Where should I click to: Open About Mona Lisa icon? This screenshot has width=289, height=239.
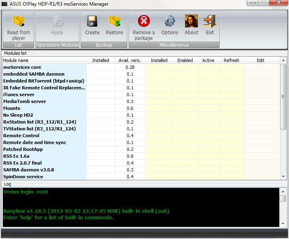coord(191,21)
